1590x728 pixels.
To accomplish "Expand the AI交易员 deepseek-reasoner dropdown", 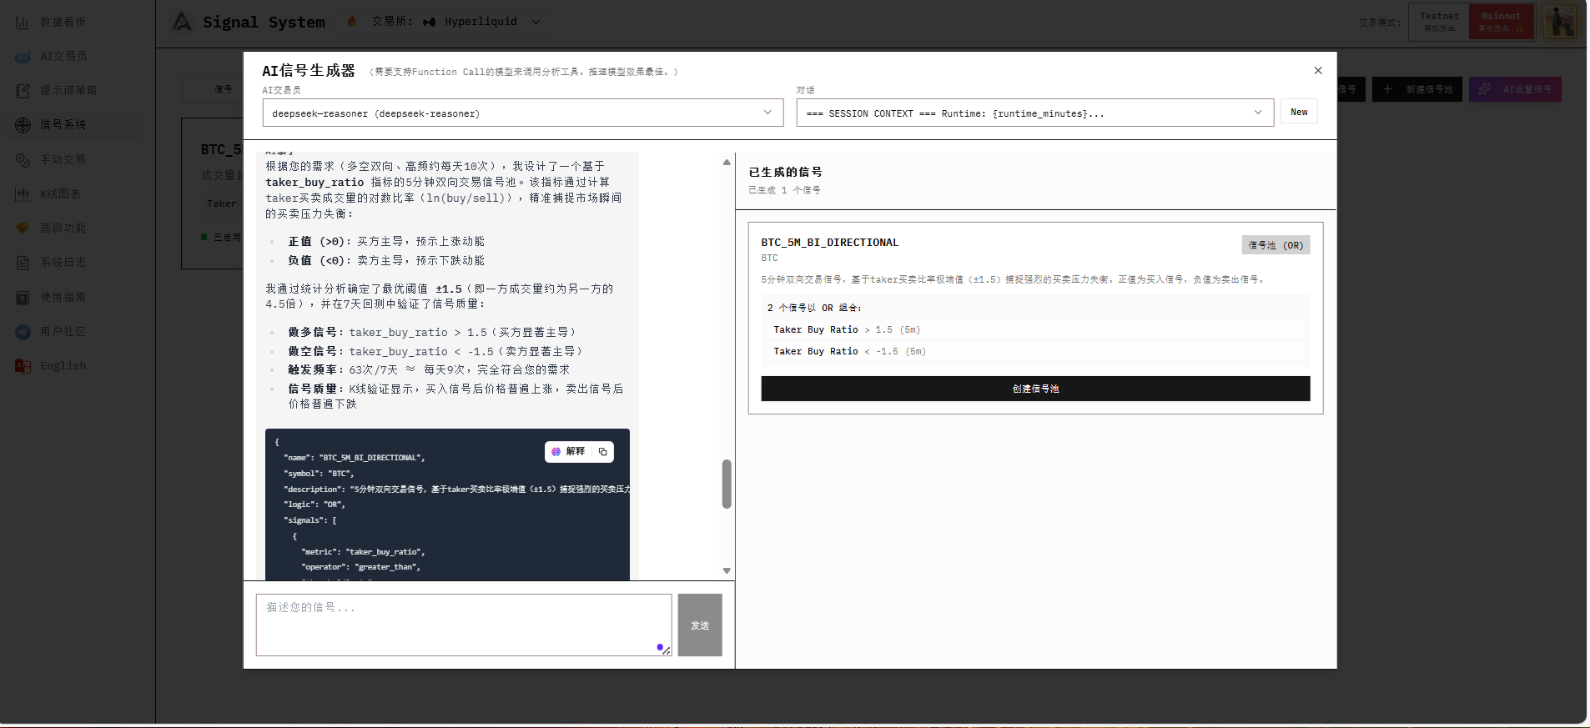I will pos(522,113).
